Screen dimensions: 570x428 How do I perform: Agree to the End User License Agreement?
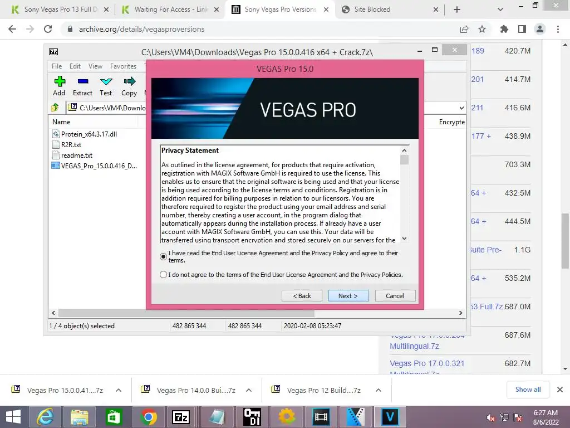point(163,256)
